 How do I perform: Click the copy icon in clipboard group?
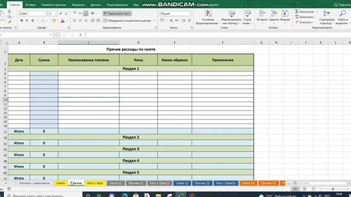pyautogui.click(x=9, y=17)
